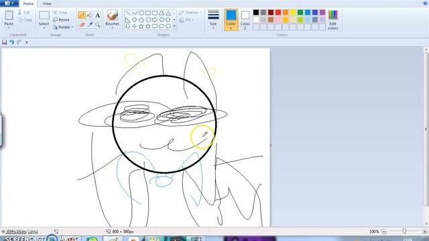Screen dimensions: 429x241
Task: Choose the Four-point star shape
Action: pos(134,26)
